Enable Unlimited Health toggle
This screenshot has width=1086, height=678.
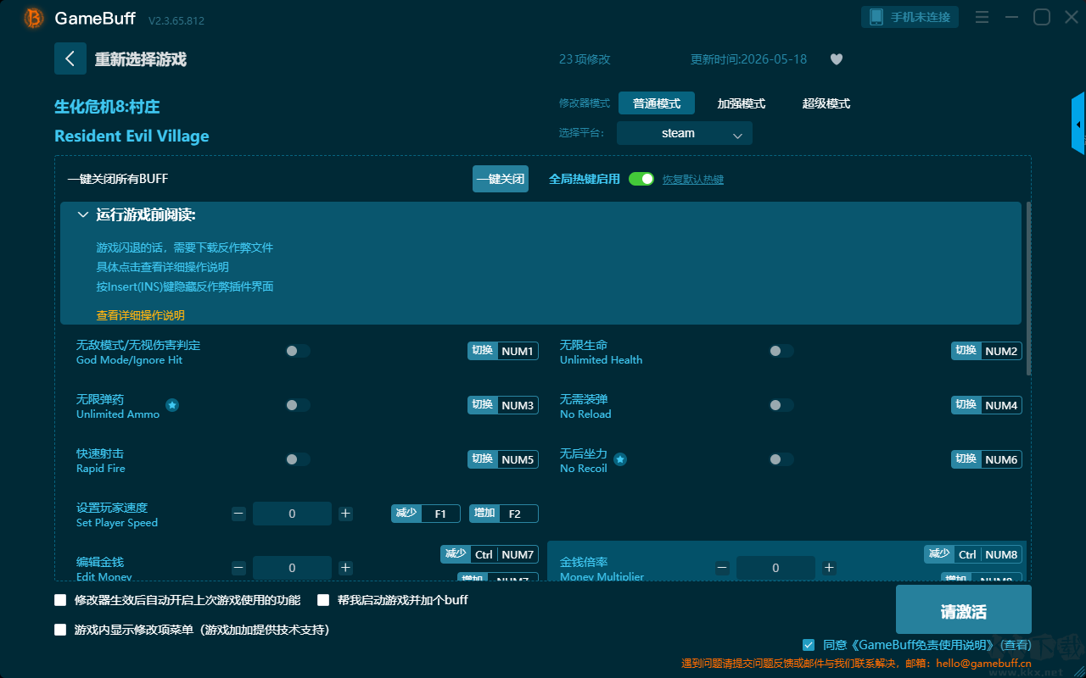pos(781,351)
